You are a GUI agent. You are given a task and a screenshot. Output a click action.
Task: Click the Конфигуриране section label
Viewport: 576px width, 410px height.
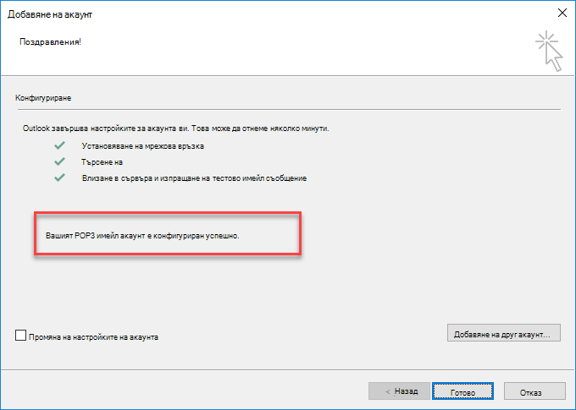click(x=43, y=98)
